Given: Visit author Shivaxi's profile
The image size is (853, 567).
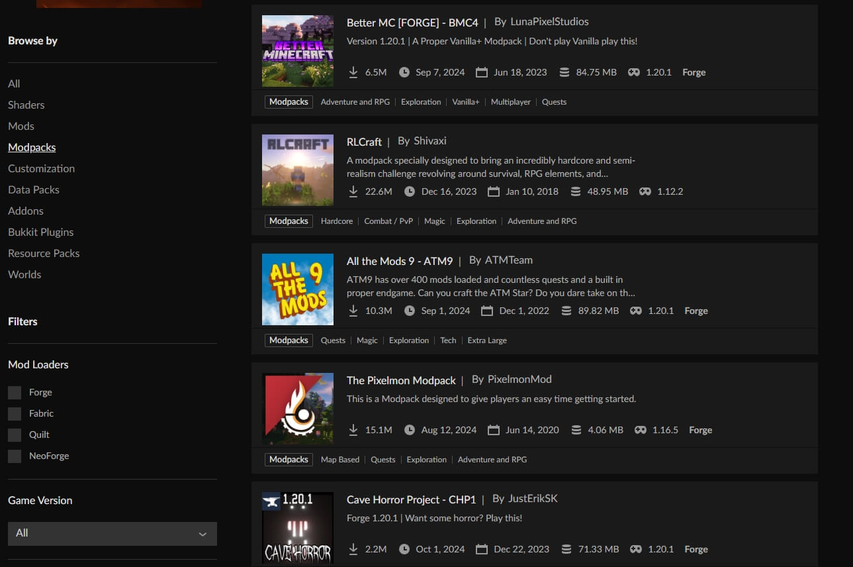Looking at the screenshot, I should coord(430,141).
